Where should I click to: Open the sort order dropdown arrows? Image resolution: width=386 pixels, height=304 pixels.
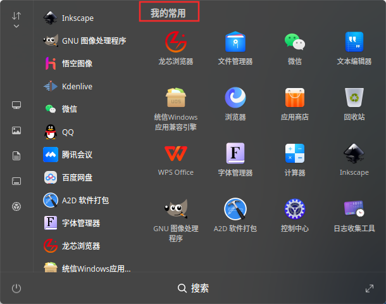click(x=16, y=20)
